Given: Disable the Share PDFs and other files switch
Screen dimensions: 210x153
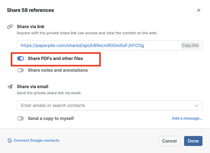Looking at the screenshot, I should click(20, 58).
